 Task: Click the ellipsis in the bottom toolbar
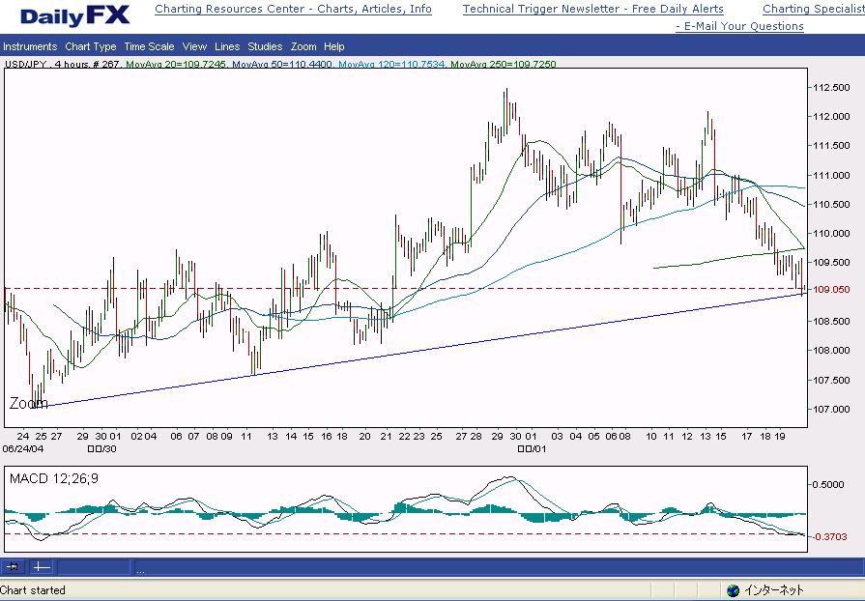click(x=140, y=570)
